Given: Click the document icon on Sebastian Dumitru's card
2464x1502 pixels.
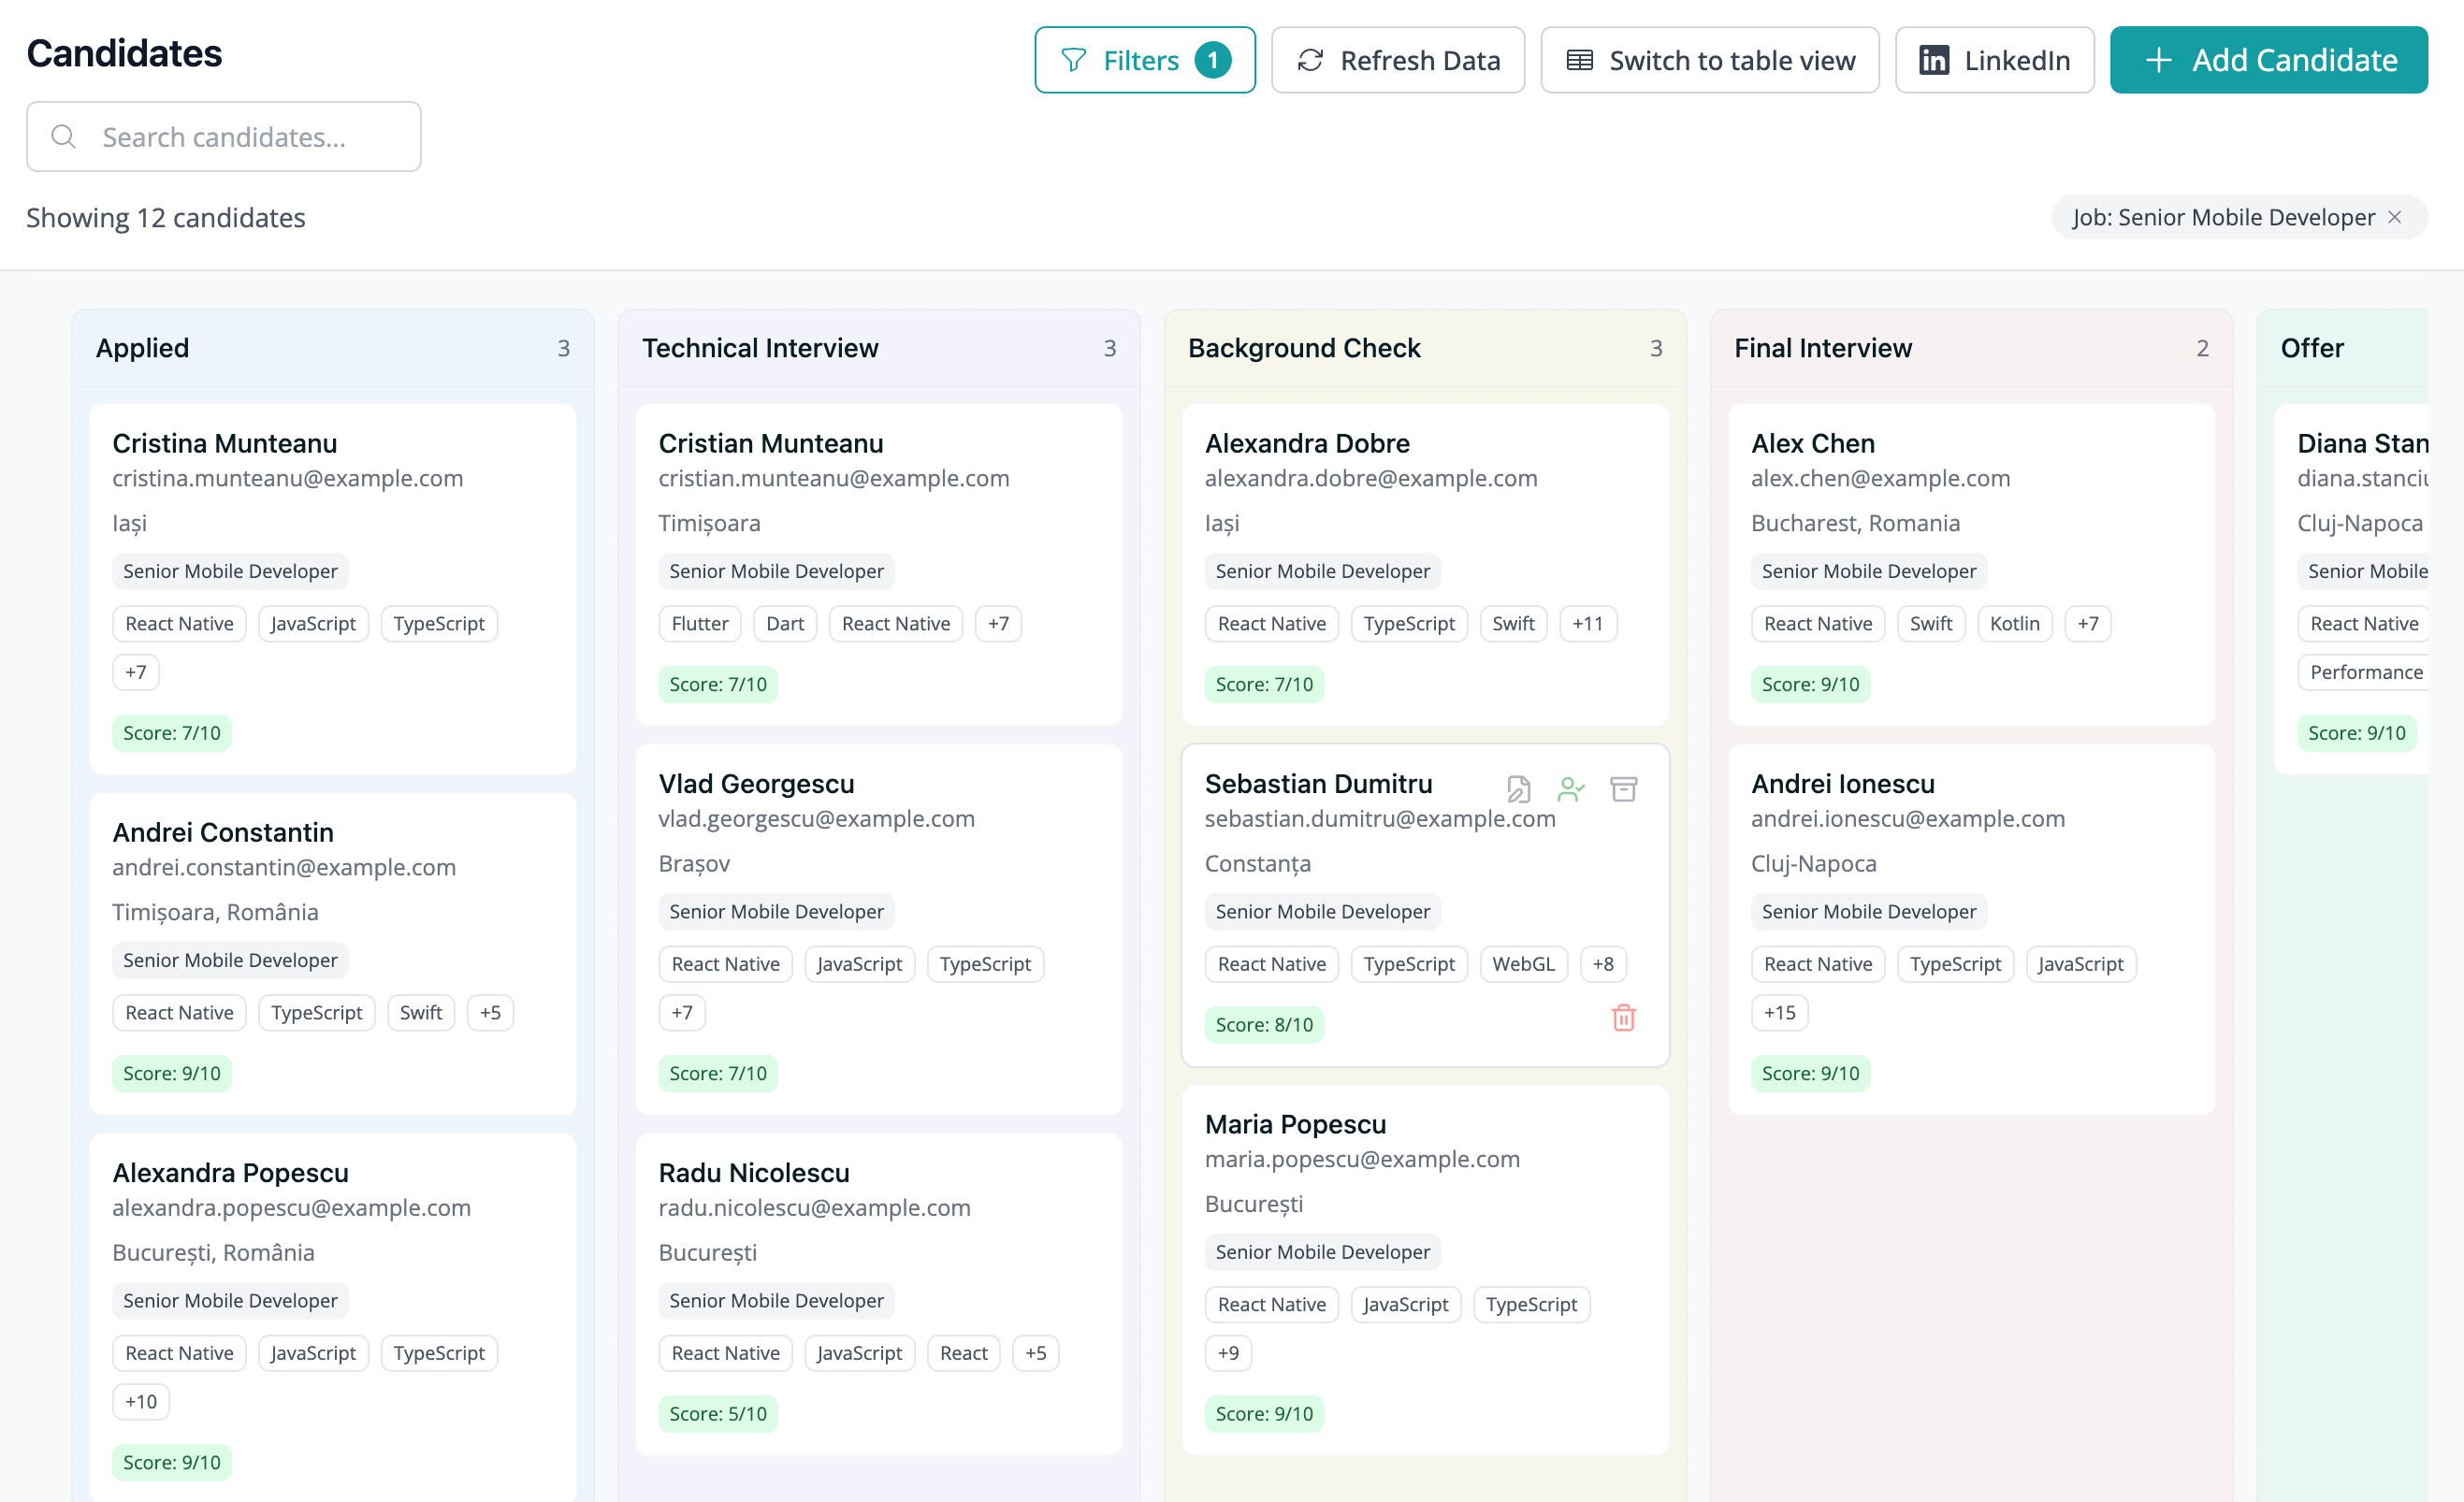Looking at the screenshot, I should [x=1518, y=789].
